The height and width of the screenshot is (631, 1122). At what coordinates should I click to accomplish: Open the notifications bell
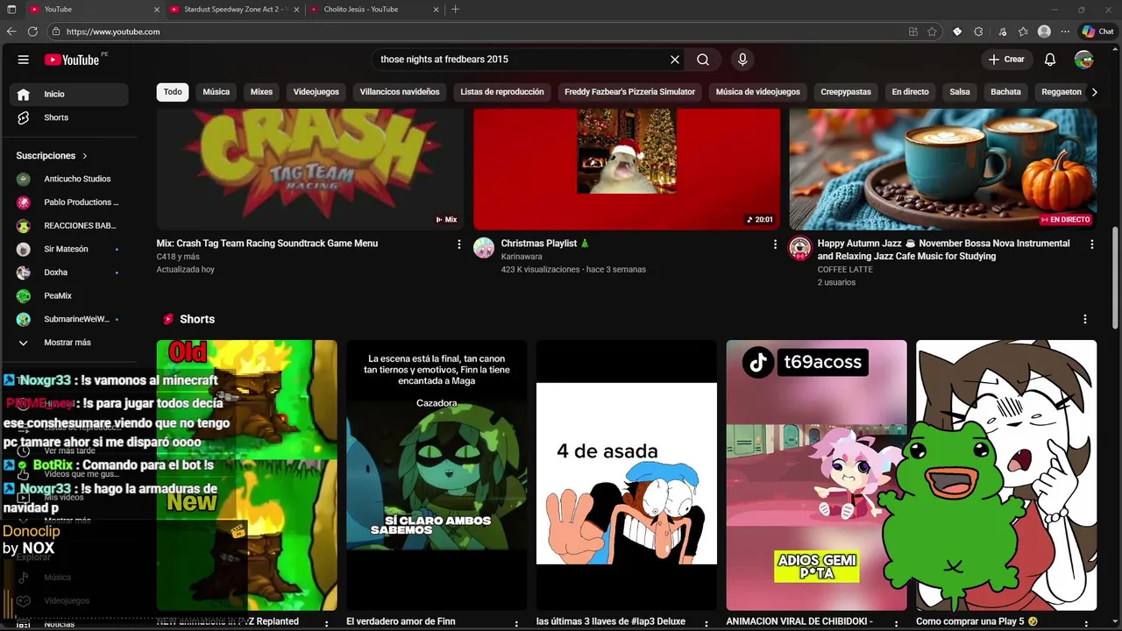1050,60
